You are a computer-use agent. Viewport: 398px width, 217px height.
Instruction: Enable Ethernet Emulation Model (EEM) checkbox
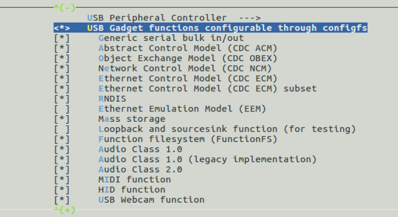(x=62, y=109)
